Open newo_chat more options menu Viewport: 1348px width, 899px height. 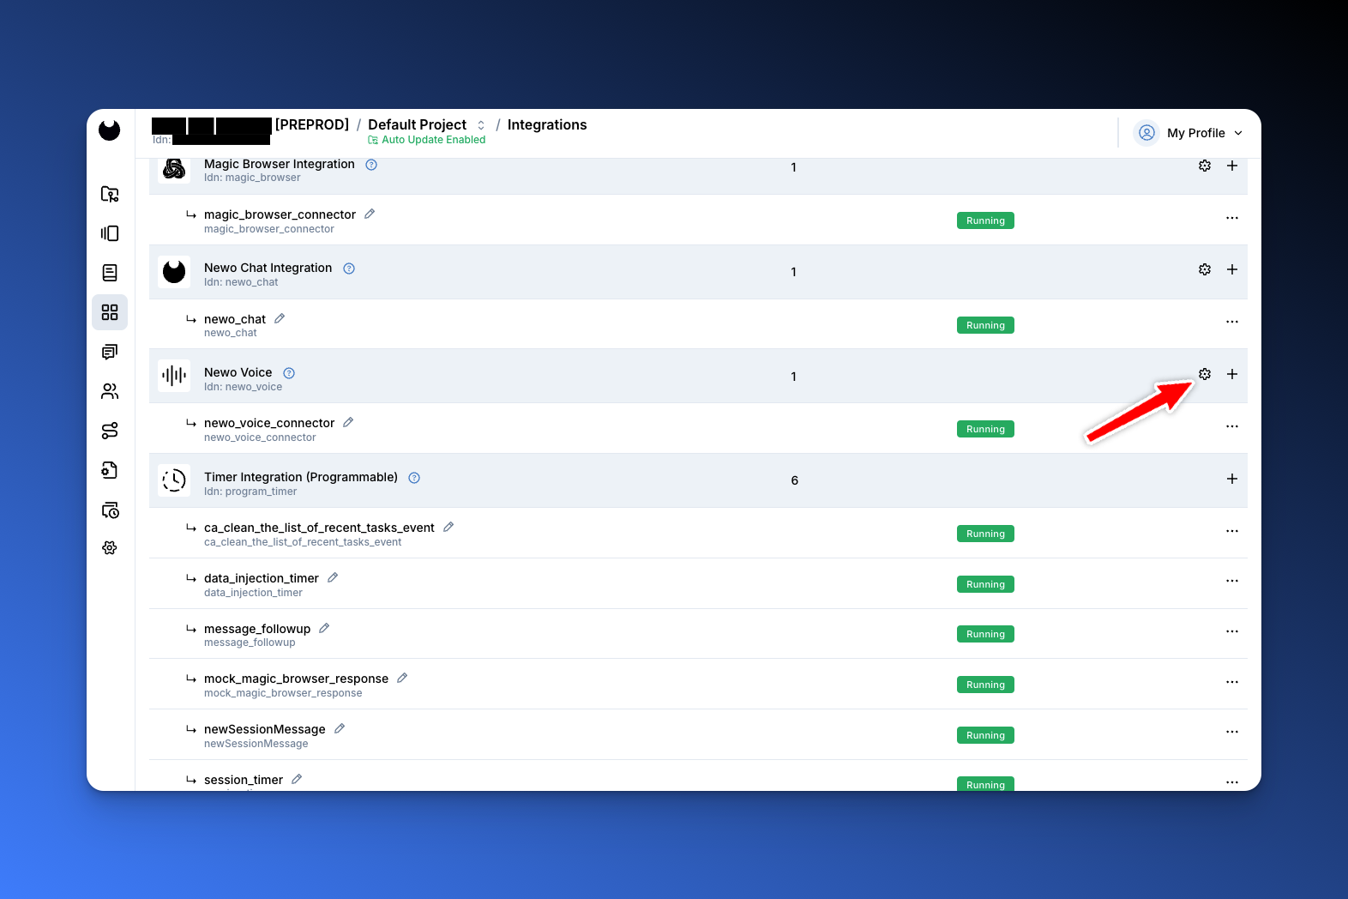pos(1232,322)
